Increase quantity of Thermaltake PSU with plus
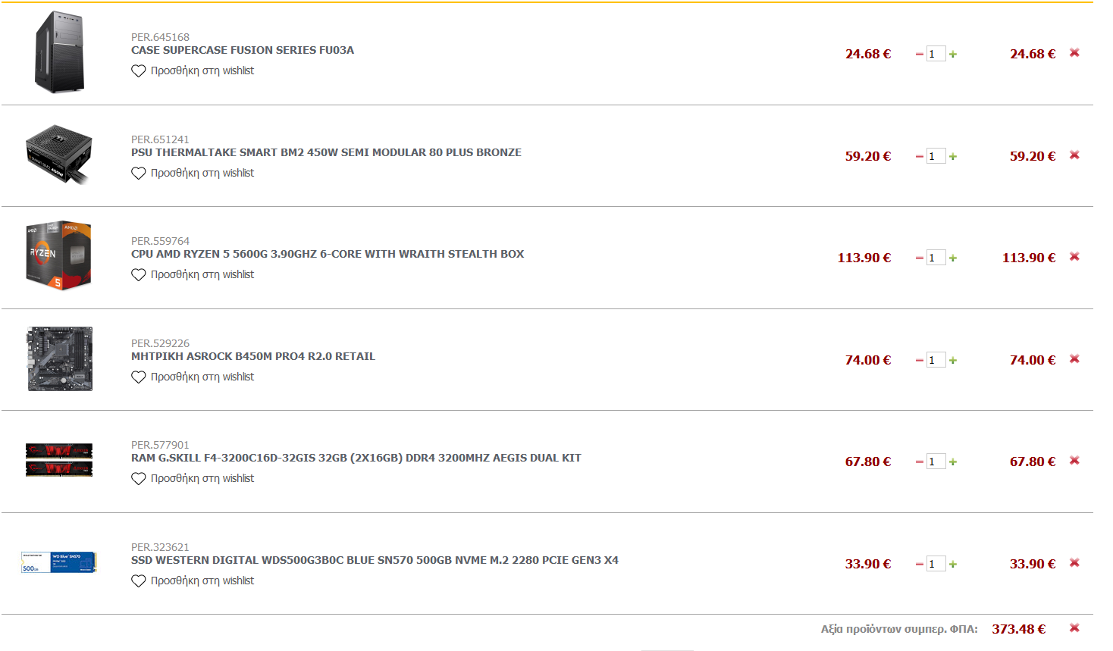This screenshot has width=1113, height=651. pos(953,156)
